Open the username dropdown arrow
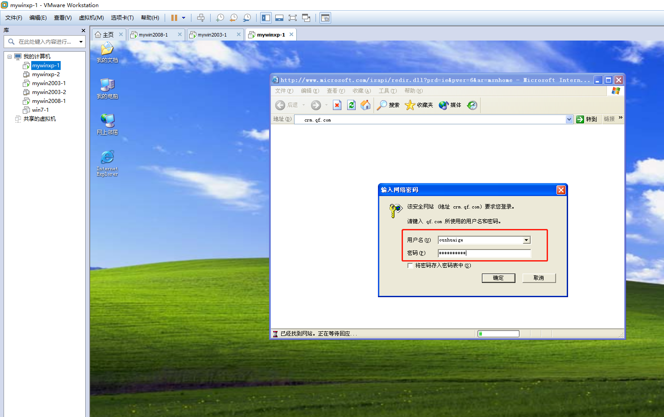This screenshot has width=664, height=417. 527,240
